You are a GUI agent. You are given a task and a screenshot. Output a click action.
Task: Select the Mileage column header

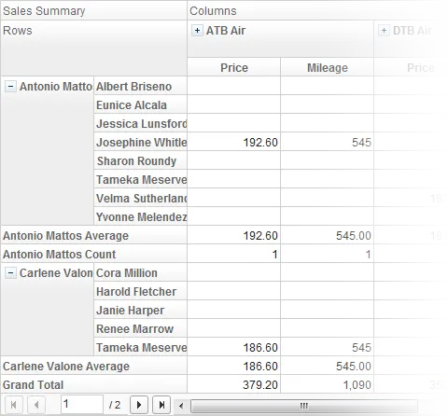pyautogui.click(x=328, y=67)
